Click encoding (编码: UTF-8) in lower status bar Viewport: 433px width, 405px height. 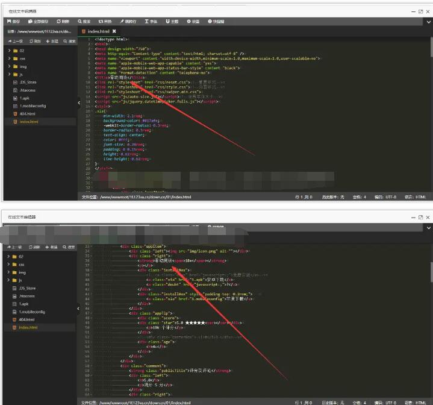[382, 401]
